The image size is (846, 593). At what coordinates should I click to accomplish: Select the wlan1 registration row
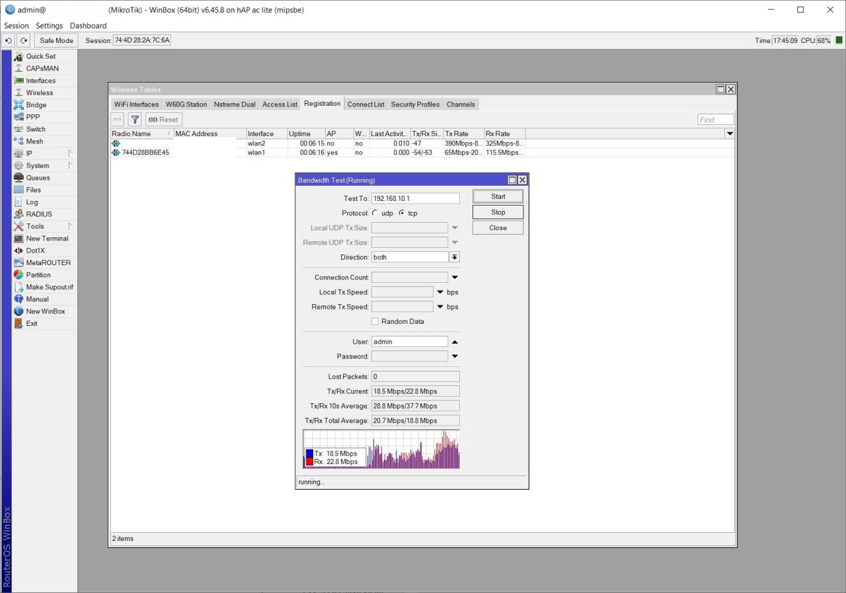(x=422, y=152)
